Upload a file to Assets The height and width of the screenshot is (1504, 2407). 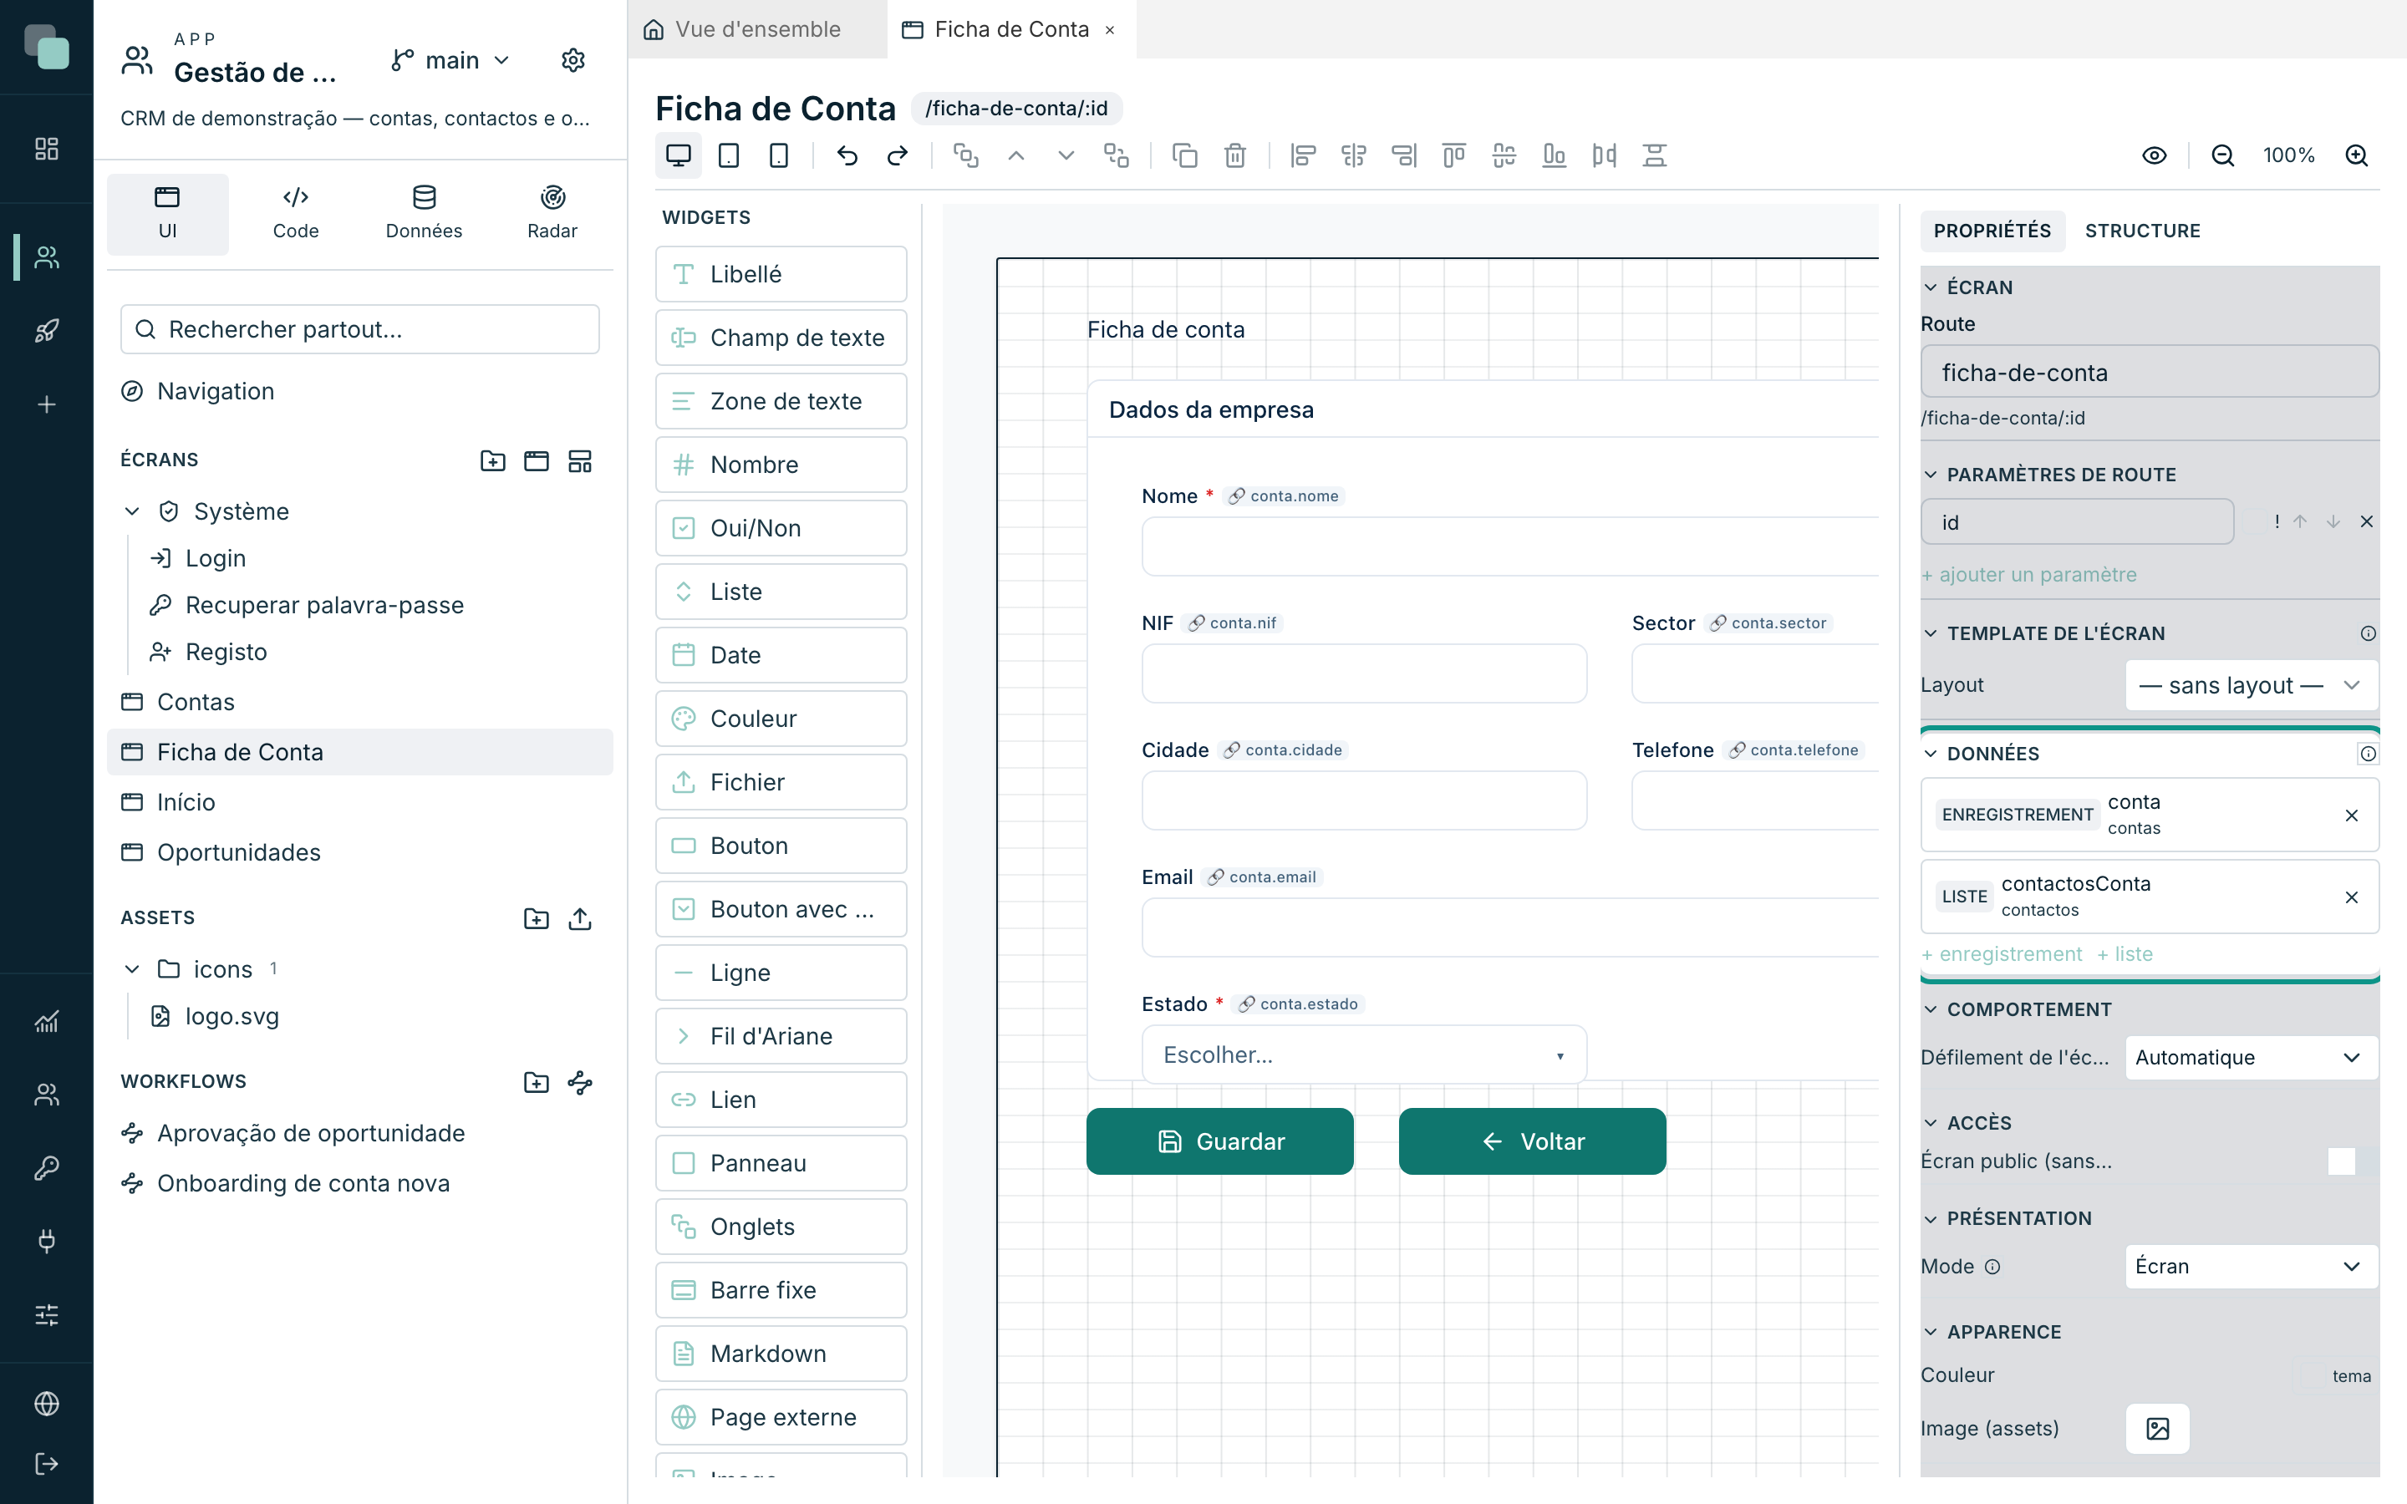580,918
